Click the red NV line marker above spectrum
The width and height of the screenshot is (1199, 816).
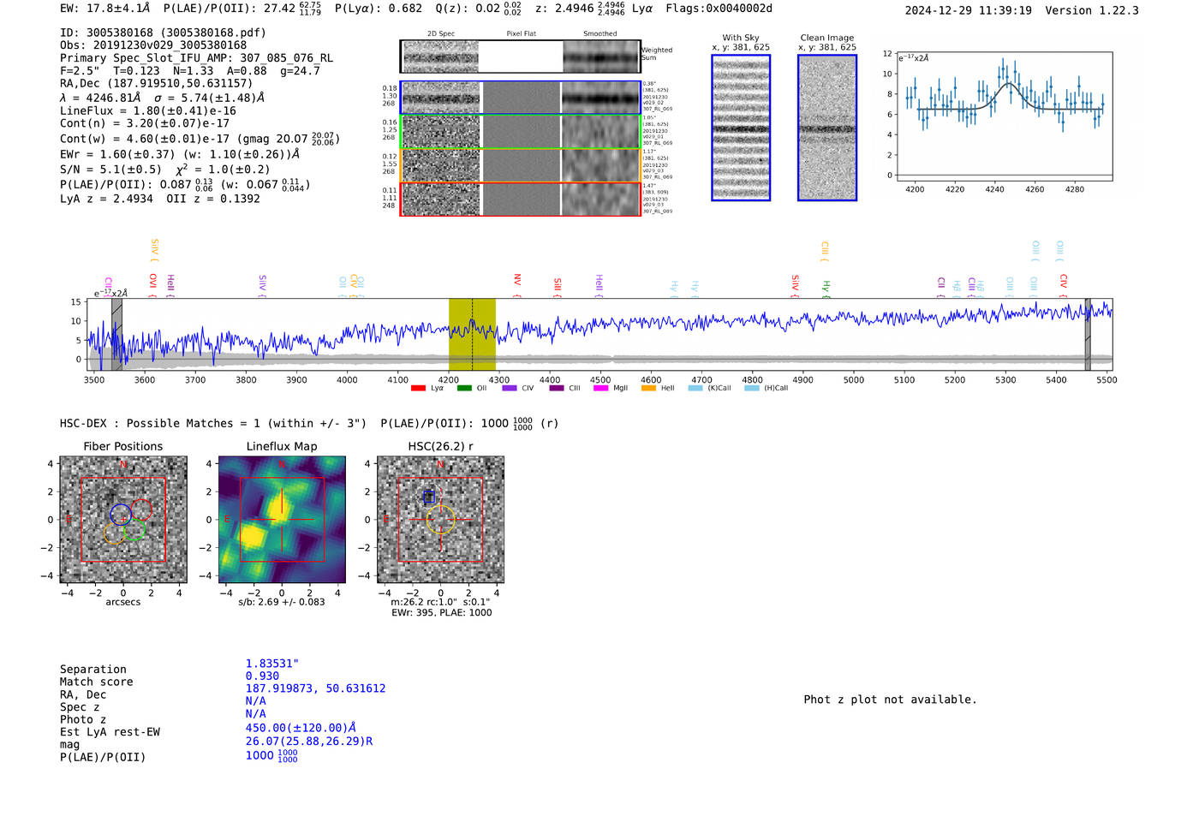coord(517,281)
